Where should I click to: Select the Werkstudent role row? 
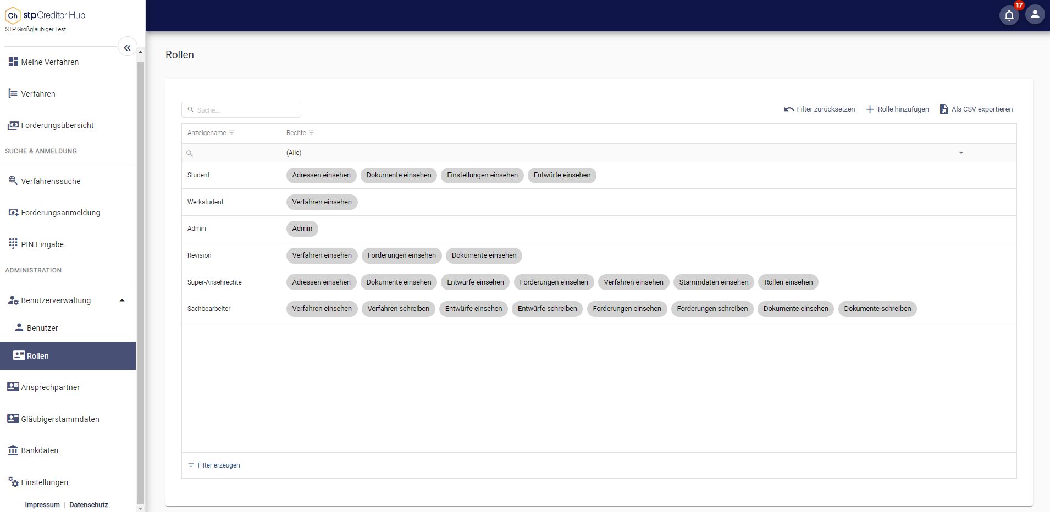point(599,202)
